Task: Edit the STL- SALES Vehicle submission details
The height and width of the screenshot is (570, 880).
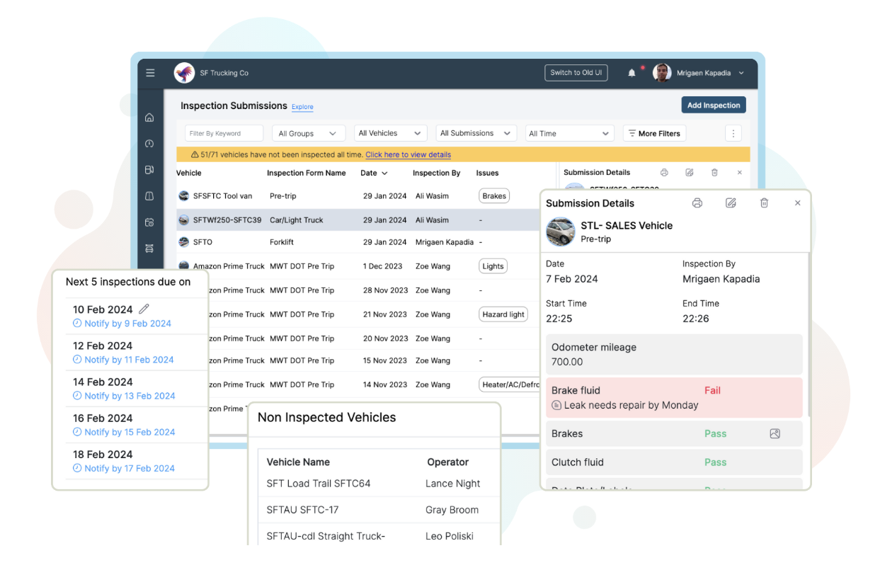Action: click(731, 203)
